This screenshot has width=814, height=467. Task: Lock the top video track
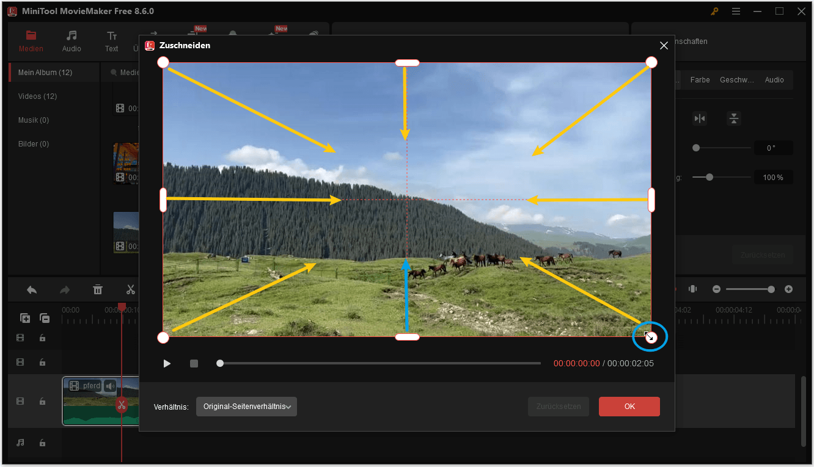click(42, 338)
